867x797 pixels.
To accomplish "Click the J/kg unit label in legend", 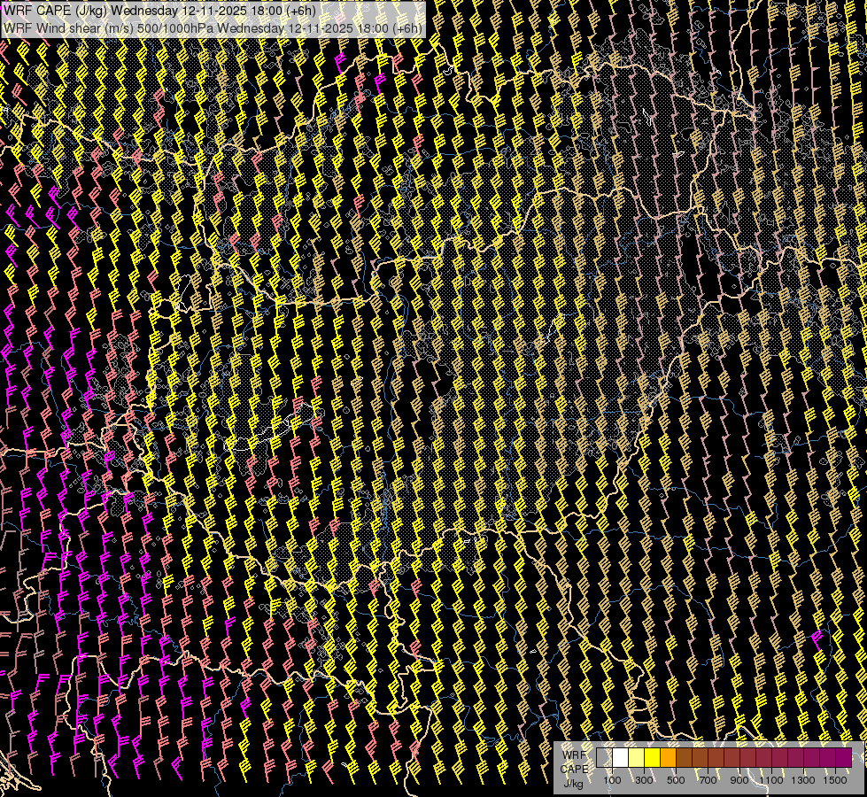I will point(573,784).
